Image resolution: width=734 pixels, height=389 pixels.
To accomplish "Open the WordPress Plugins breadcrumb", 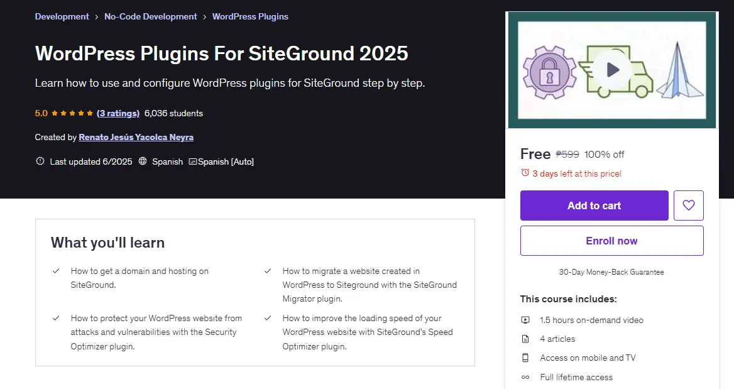I will click(x=250, y=16).
